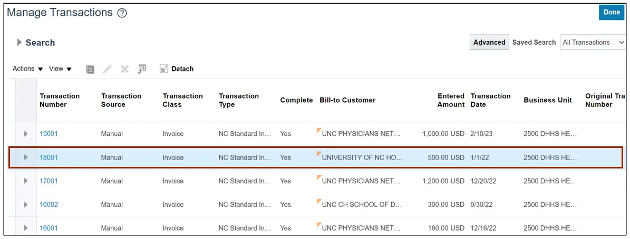
Task: Expand row for transaction 18001
Action: (x=26, y=157)
